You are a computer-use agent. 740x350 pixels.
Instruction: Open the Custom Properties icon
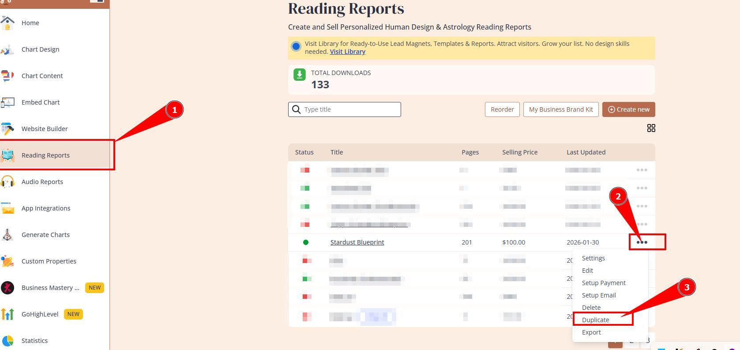tap(8, 261)
